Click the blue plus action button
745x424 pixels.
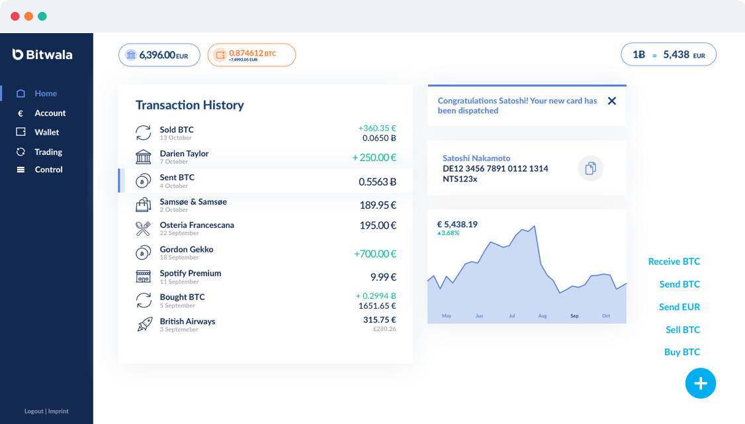700,383
